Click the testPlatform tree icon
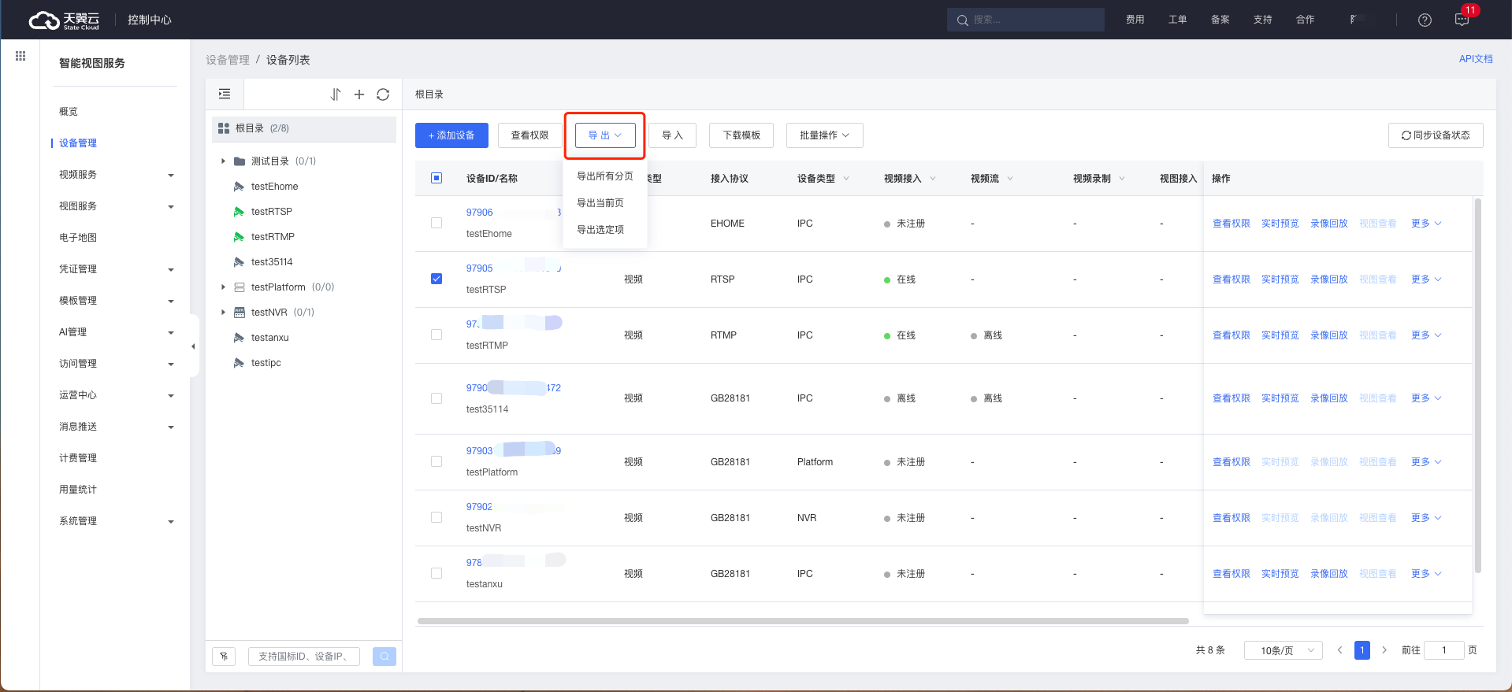The height and width of the screenshot is (692, 1512). coord(240,287)
